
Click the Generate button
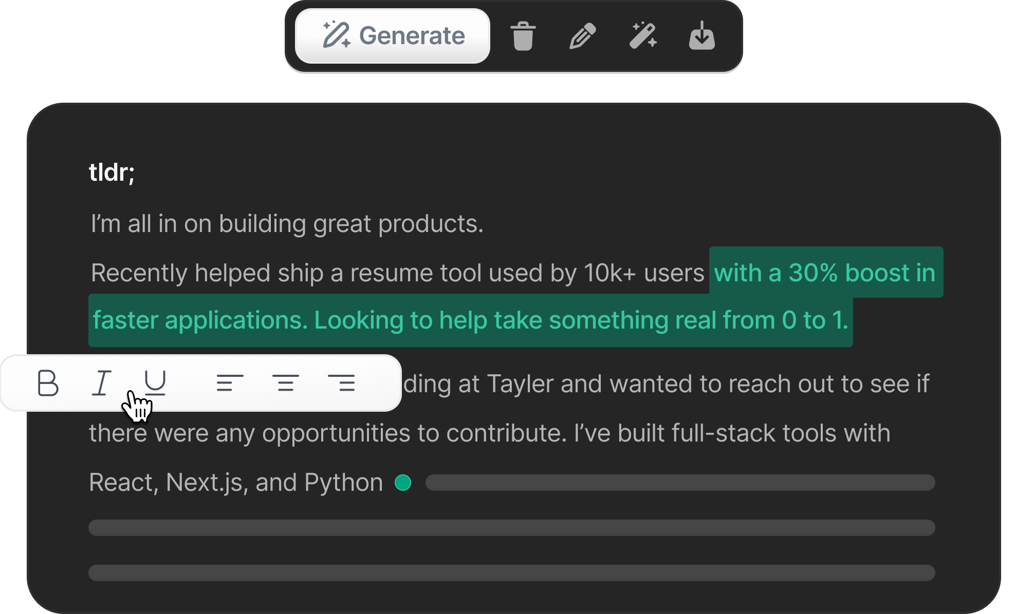click(393, 36)
